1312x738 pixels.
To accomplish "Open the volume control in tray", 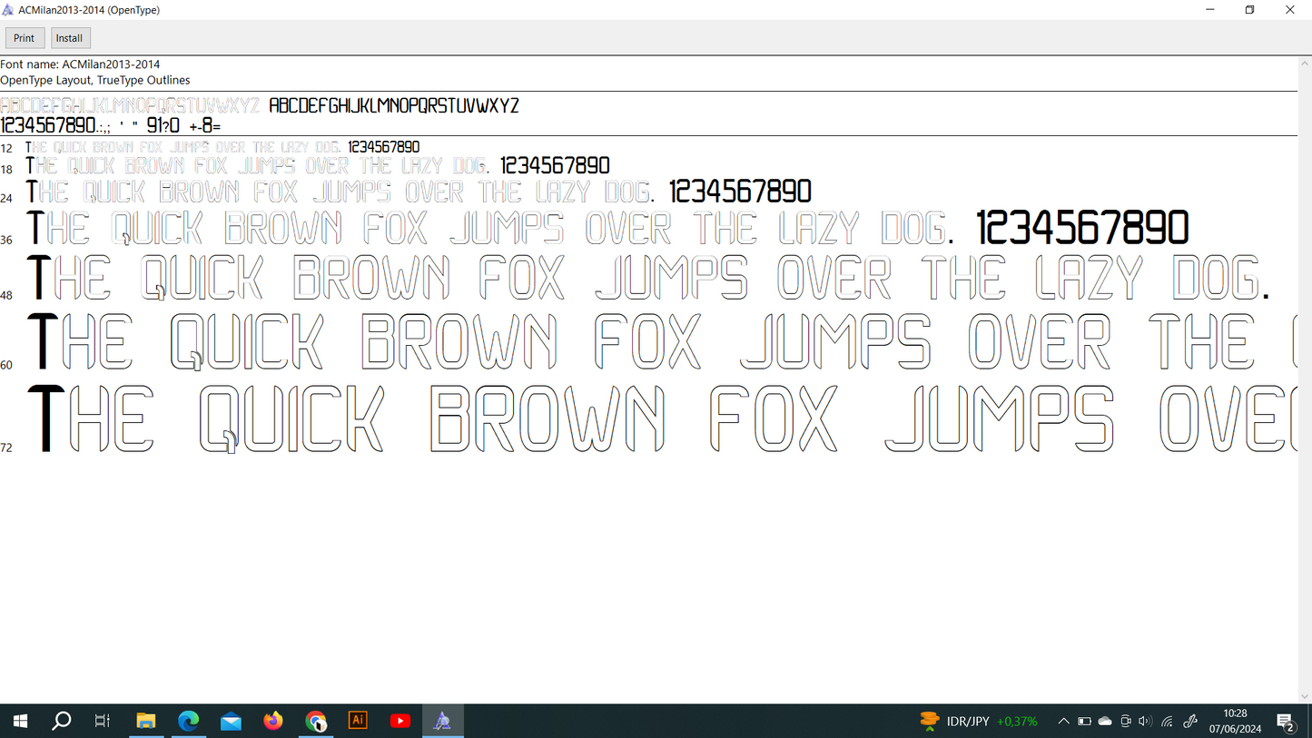I will point(1145,722).
